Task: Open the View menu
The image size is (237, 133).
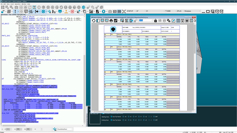Action: (x=8, y=4)
